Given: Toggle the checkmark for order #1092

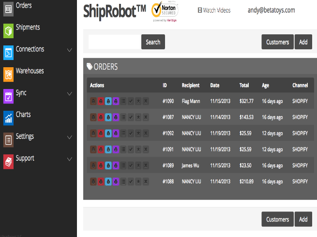Looking at the screenshot, I should pyautogui.click(x=131, y=133).
